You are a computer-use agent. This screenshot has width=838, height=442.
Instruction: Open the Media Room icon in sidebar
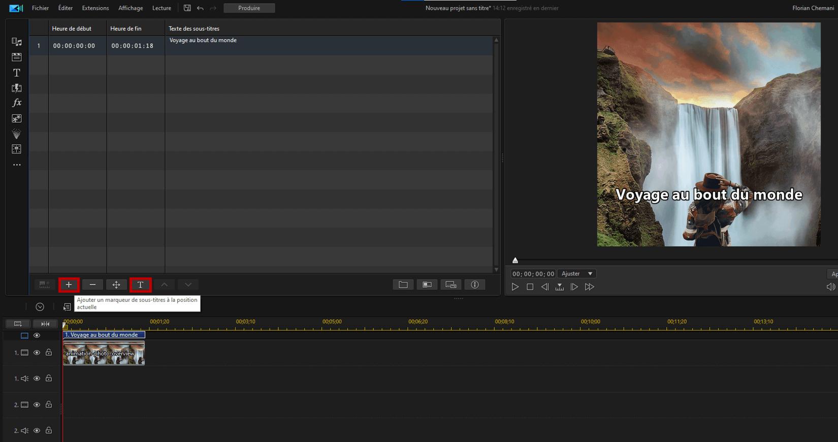coord(17,42)
